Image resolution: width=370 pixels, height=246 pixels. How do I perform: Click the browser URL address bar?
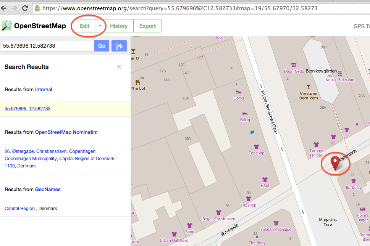200,8
